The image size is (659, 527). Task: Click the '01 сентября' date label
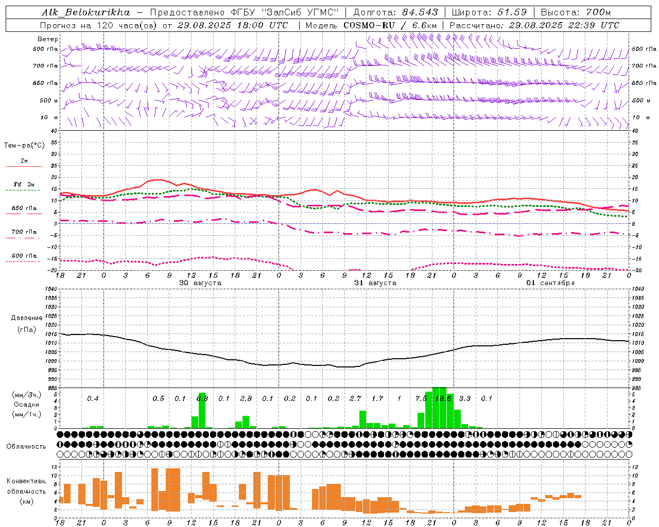click(550, 283)
